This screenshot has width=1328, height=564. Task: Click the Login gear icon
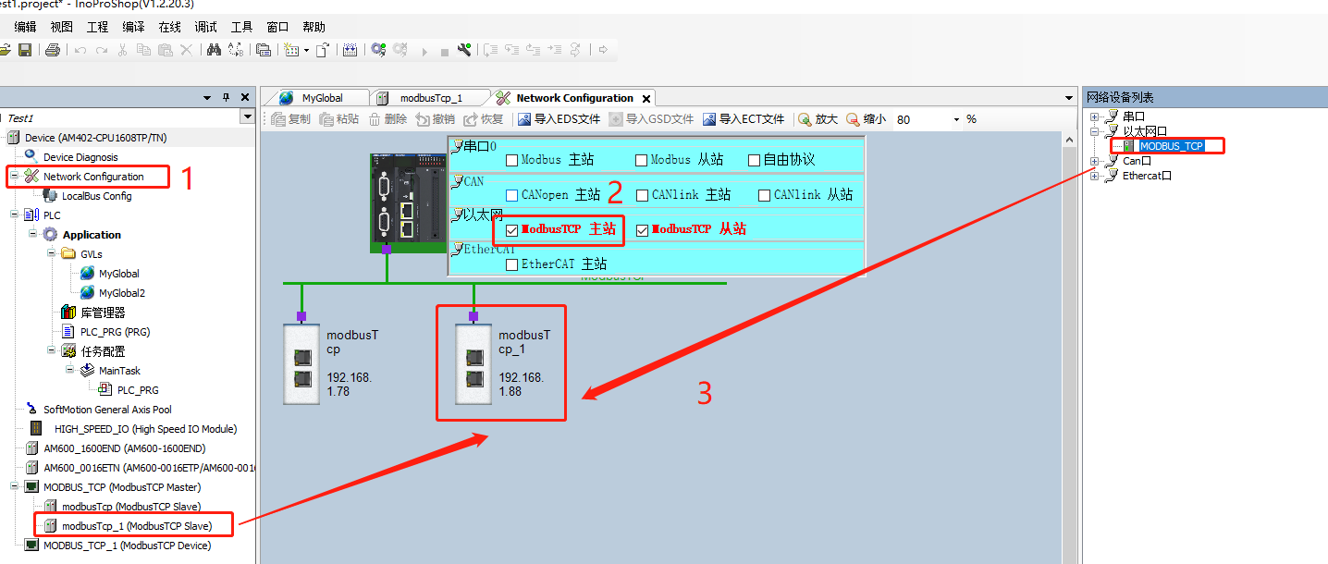coord(378,50)
